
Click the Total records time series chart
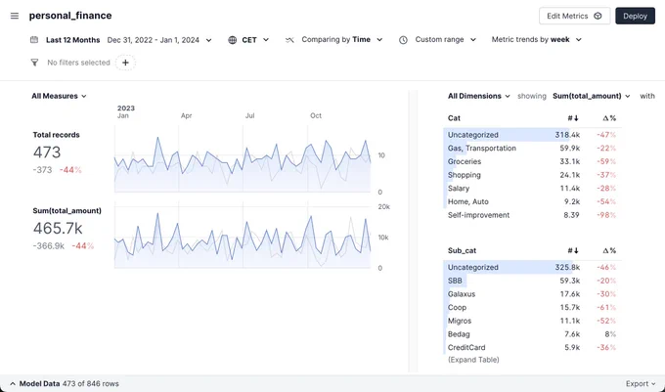243,159
